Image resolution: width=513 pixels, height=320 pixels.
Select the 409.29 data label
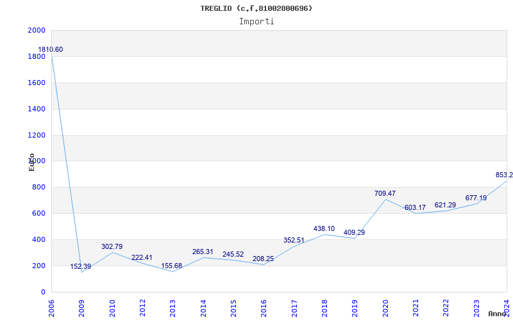click(x=354, y=232)
